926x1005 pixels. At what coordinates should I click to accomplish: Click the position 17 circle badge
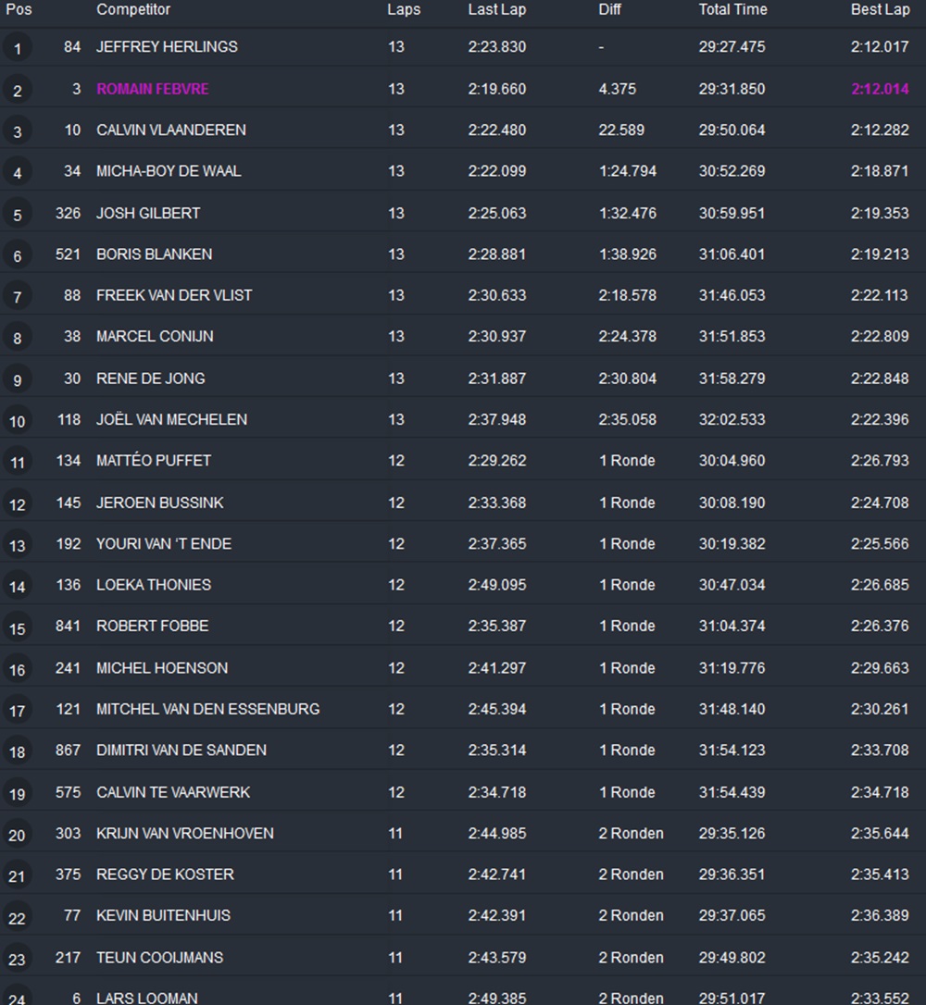[x=17, y=711]
